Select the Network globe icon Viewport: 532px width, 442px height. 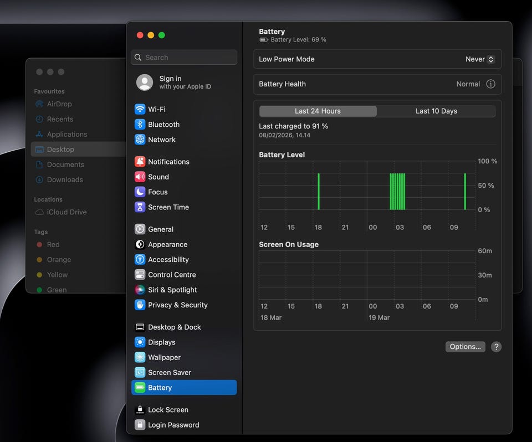(x=140, y=140)
